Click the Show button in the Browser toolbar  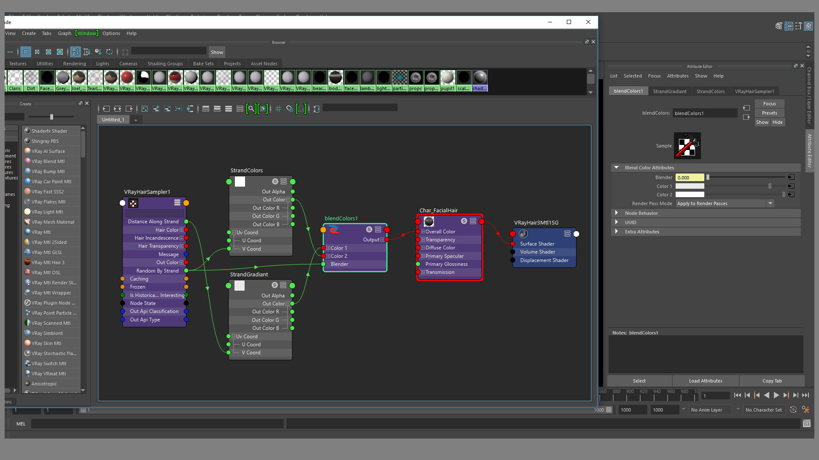coord(217,52)
